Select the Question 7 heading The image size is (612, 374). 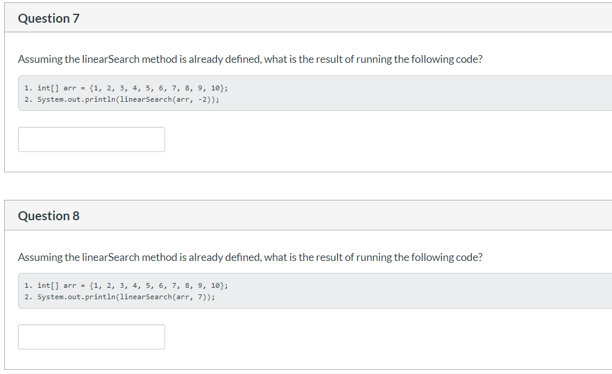coord(49,19)
